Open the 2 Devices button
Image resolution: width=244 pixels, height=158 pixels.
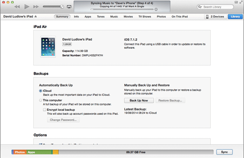[x=215, y=17]
